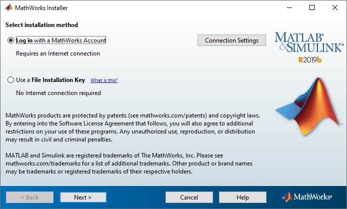Select Log in with MathWorks Account option
Viewport: 347px width, 209px height.
pos(11,40)
